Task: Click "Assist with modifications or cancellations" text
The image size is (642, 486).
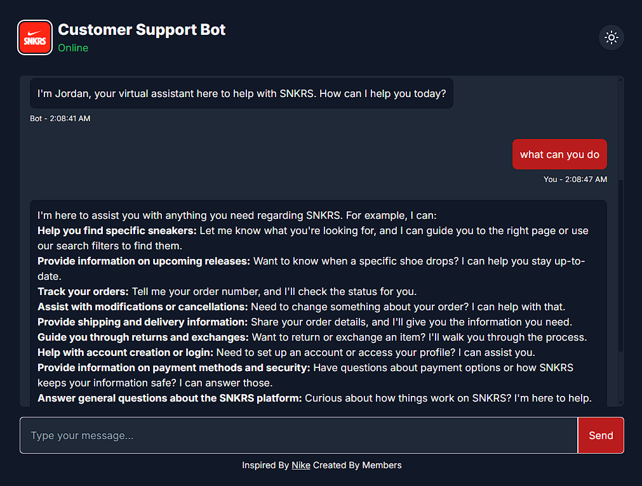Action: pyautogui.click(x=142, y=306)
